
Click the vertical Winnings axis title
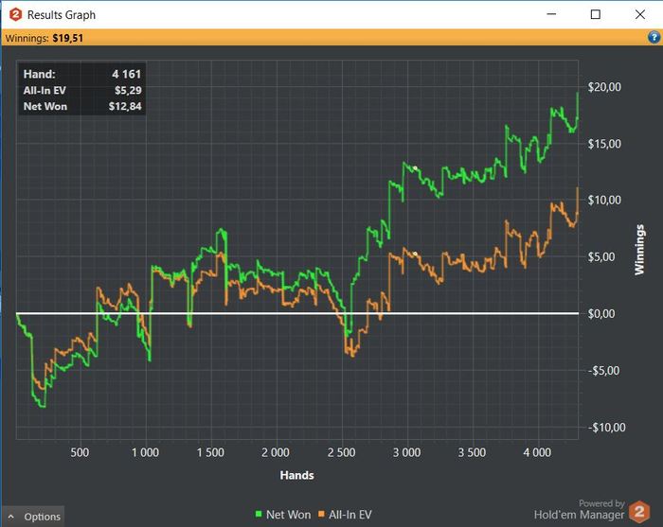[x=639, y=250]
